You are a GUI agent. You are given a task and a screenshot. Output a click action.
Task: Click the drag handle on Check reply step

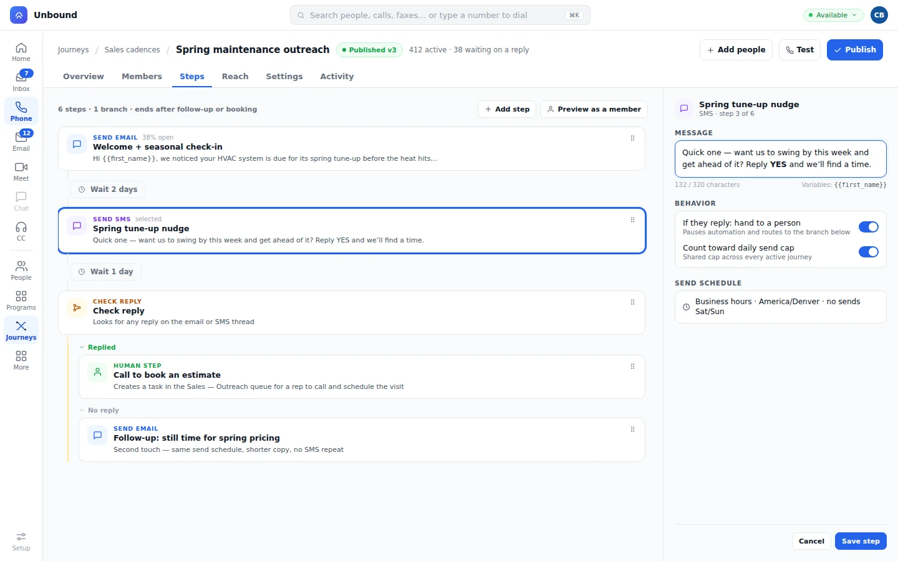coord(632,302)
